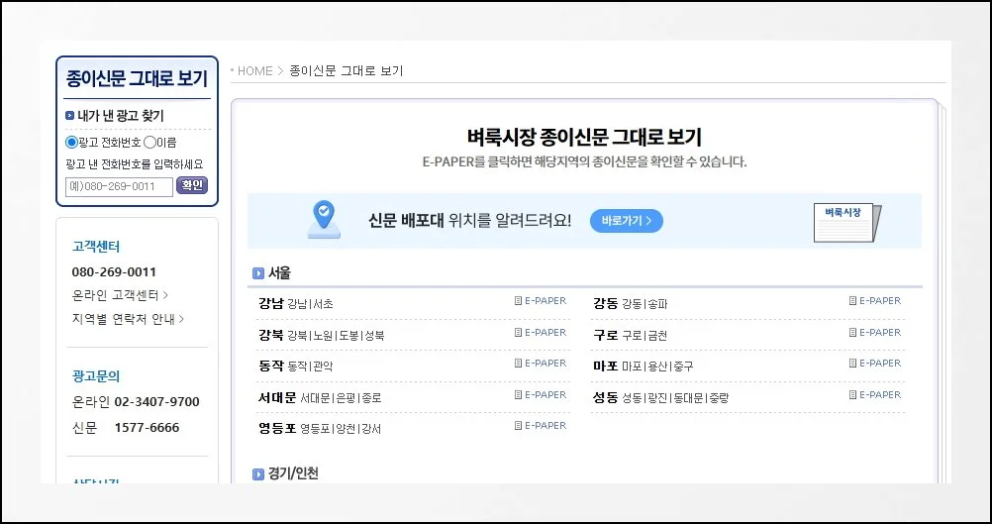
Task: Click the 지역별 연락처 안내 link
Action: (128, 319)
